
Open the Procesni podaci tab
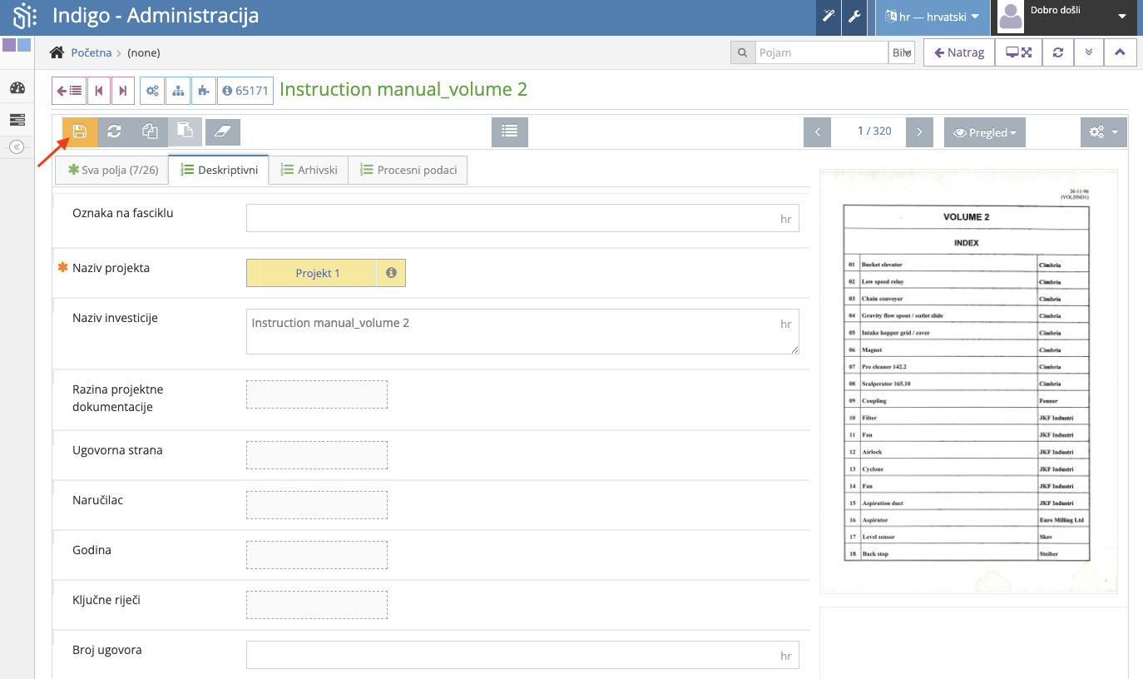point(408,171)
